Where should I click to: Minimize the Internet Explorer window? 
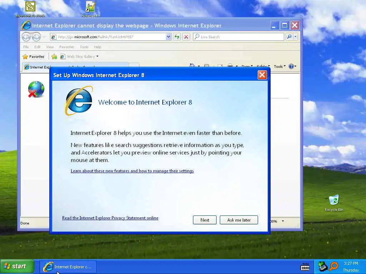click(x=274, y=25)
